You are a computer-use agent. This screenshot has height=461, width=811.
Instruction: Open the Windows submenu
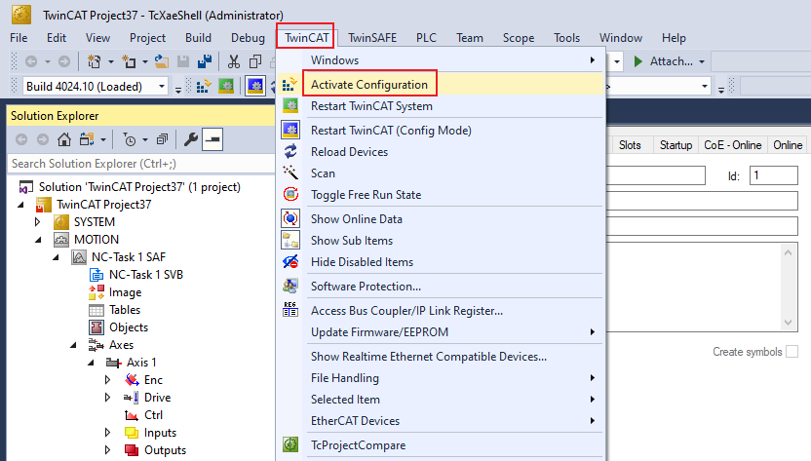point(443,60)
